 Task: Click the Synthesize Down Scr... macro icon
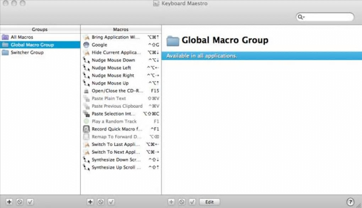point(86,159)
